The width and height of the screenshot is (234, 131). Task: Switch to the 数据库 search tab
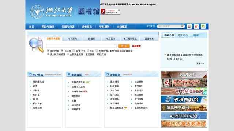(91, 39)
